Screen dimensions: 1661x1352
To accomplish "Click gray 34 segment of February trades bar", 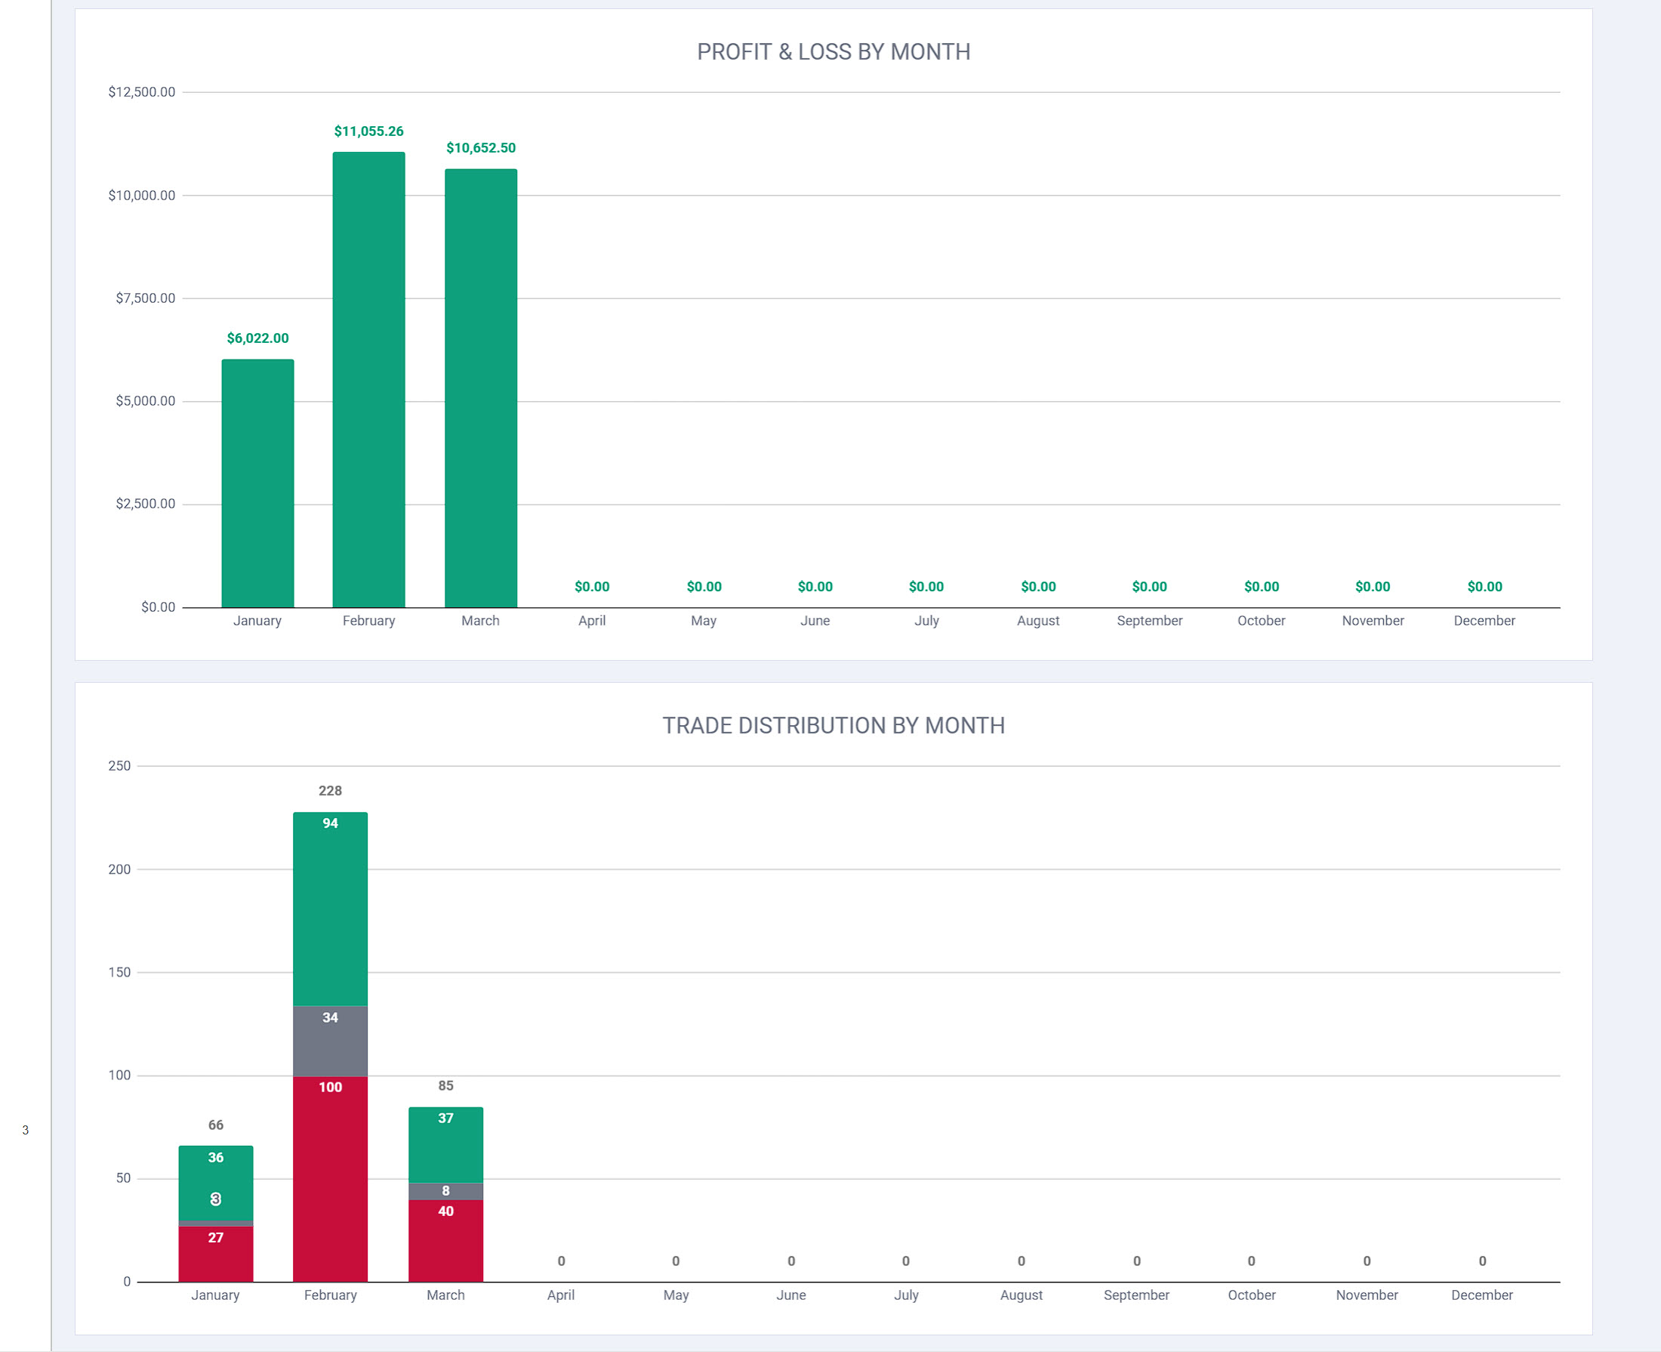I will 330,1041.
